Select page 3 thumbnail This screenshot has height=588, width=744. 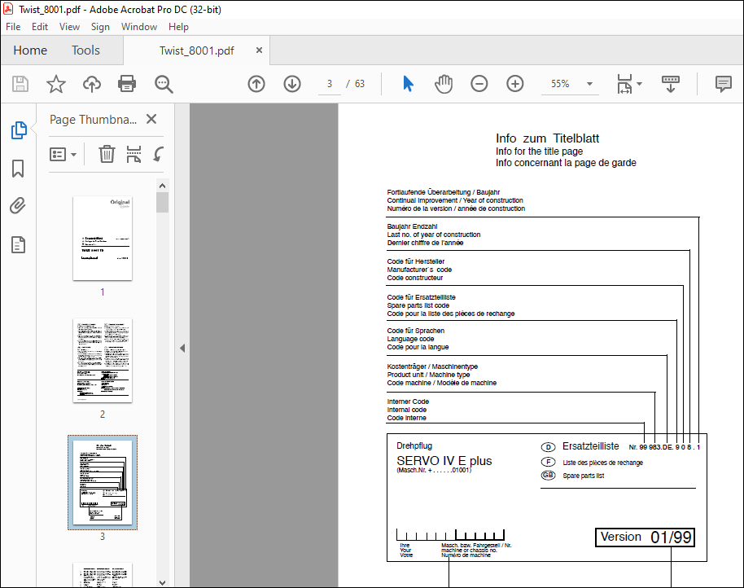click(x=103, y=483)
